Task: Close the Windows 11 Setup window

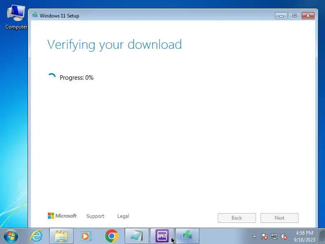Action: [x=308, y=16]
